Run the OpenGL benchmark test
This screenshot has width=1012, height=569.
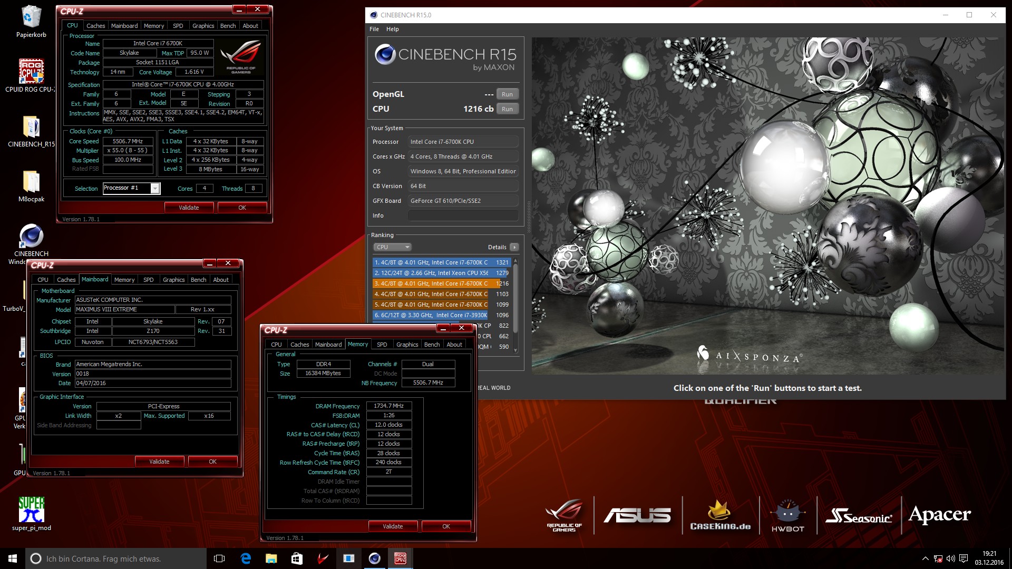[x=507, y=94]
